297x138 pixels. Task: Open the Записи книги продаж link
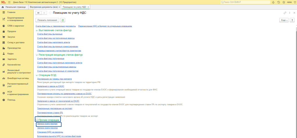click(x=47, y=124)
